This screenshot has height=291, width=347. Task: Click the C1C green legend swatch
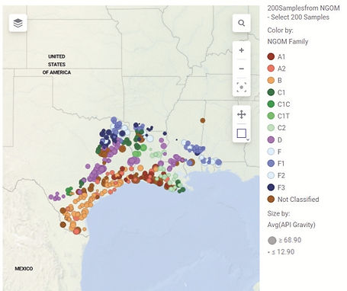click(x=271, y=104)
